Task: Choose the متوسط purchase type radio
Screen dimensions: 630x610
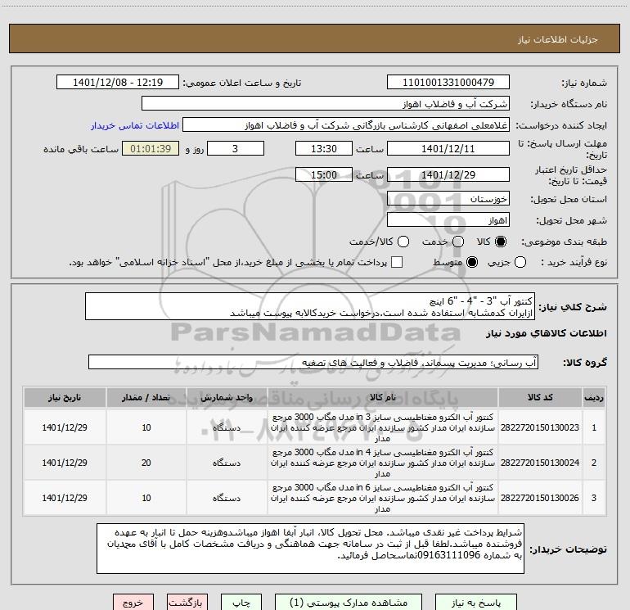Action: point(472,262)
